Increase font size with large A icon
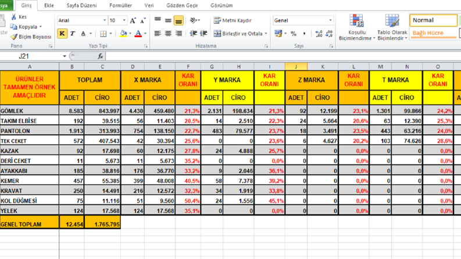This screenshot has height=259, width=461. pos(133,20)
